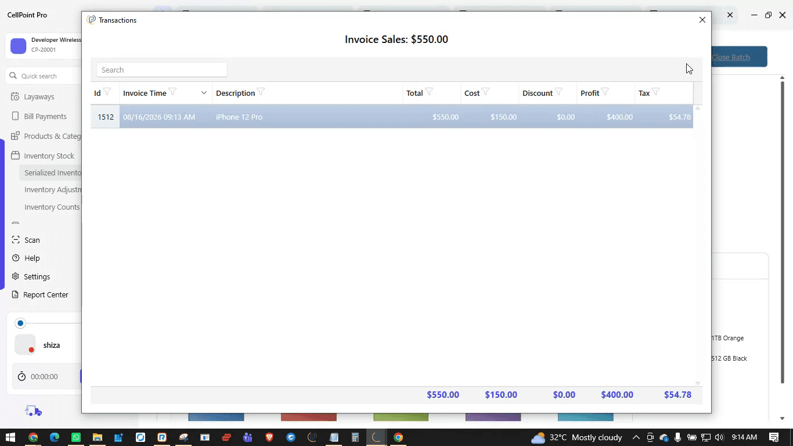The height and width of the screenshot is (446, 793).
Task: Click the delivery truck icon
Action: (34, 411)
